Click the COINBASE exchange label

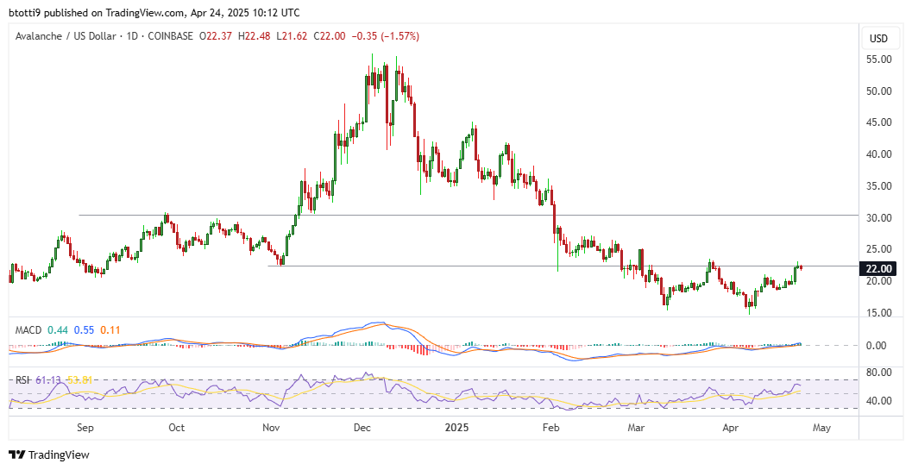tap(168, 37)
